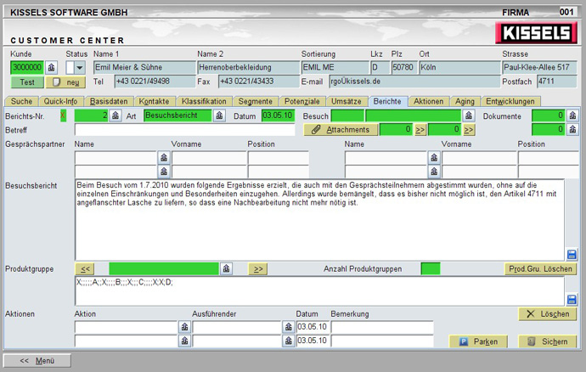Click first Bemerkung input field
The height and width of the screenshot is (372, 586).
(x=382, y=327)
